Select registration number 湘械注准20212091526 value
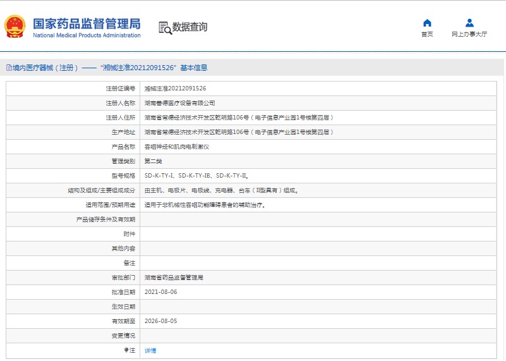 pos(175,89)
